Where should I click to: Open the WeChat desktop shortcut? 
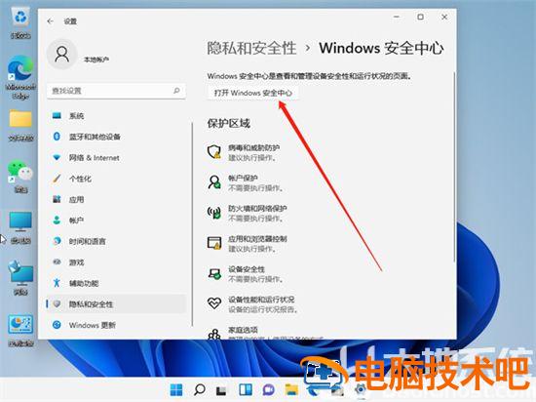coord(20,177)
